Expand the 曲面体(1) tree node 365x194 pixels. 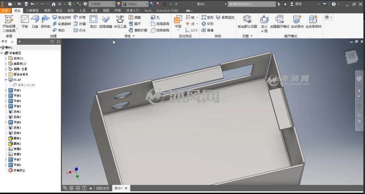[x=6, y=63]
